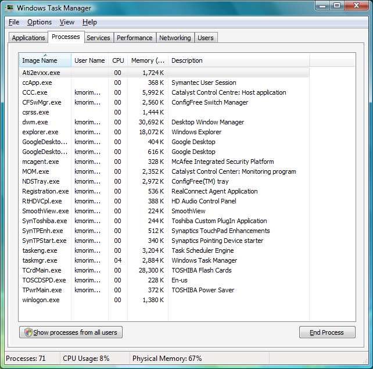The width and height of the screenshot is (373, 369).
Task: Select the Processes tab
Action: coord(66,37)
